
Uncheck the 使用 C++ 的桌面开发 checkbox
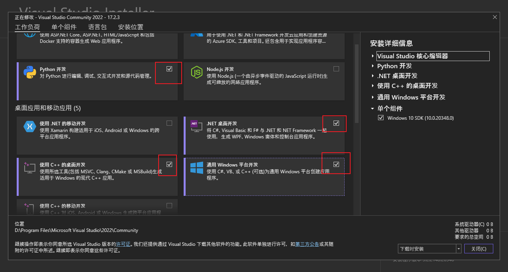tap(169, 164)
